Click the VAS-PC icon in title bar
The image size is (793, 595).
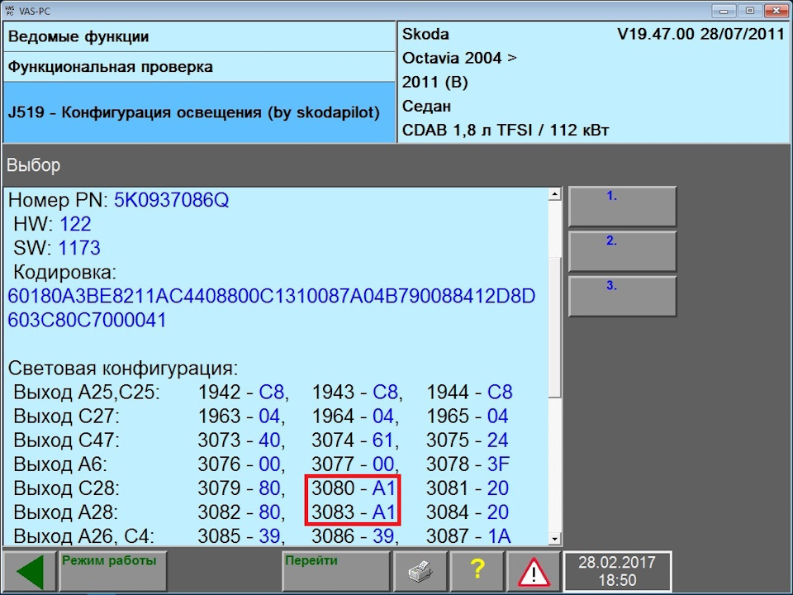tap(10, 10)
